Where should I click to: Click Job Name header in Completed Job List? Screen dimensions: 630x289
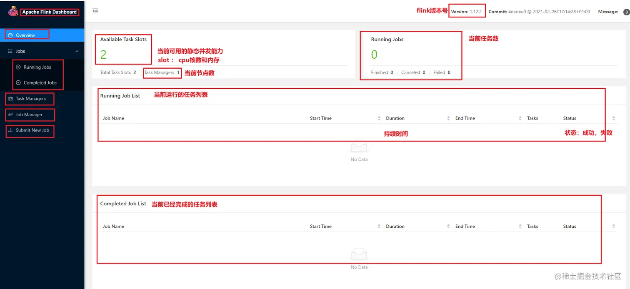pyautogui.click(x=113, y=227)
